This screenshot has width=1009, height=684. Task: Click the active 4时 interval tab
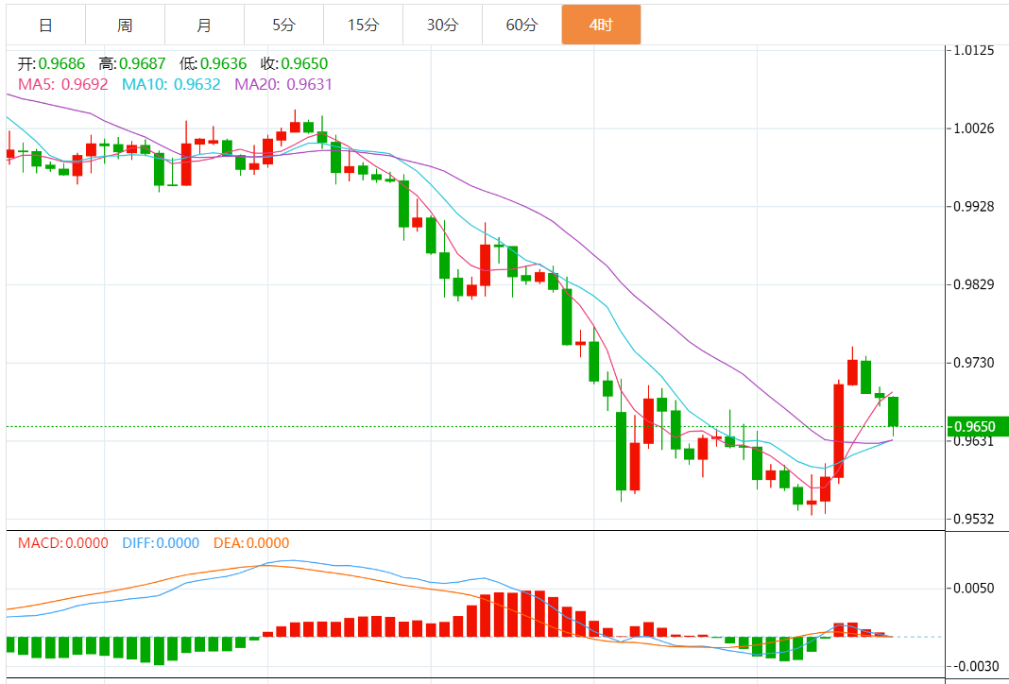pyautogui.click(x=601, y=26)
